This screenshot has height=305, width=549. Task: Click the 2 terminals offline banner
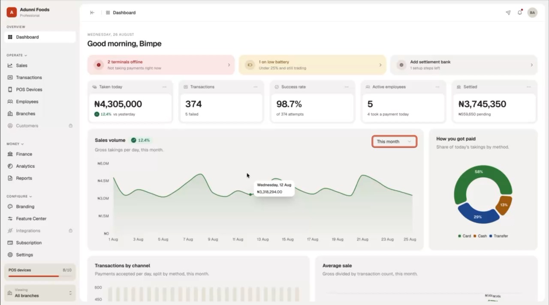[x=161, y=65]
